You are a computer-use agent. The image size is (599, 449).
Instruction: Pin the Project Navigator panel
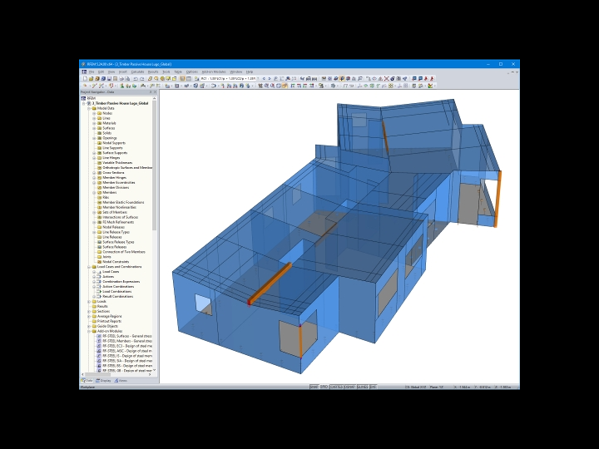click(151, 92)
